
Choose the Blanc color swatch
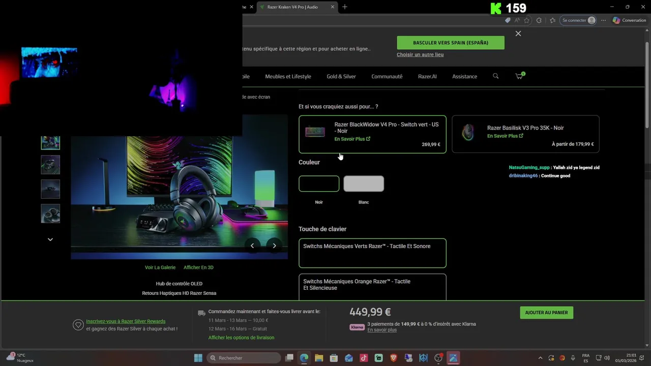[364, 184]
